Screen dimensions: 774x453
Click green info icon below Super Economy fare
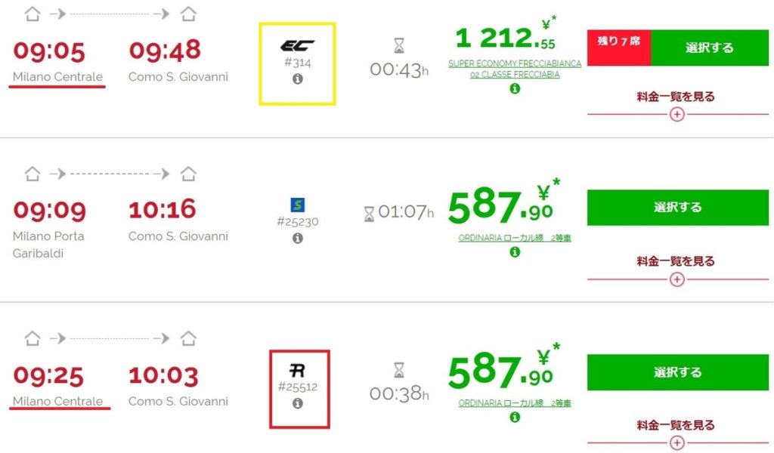pyautogui.click(x=515, y=89)
